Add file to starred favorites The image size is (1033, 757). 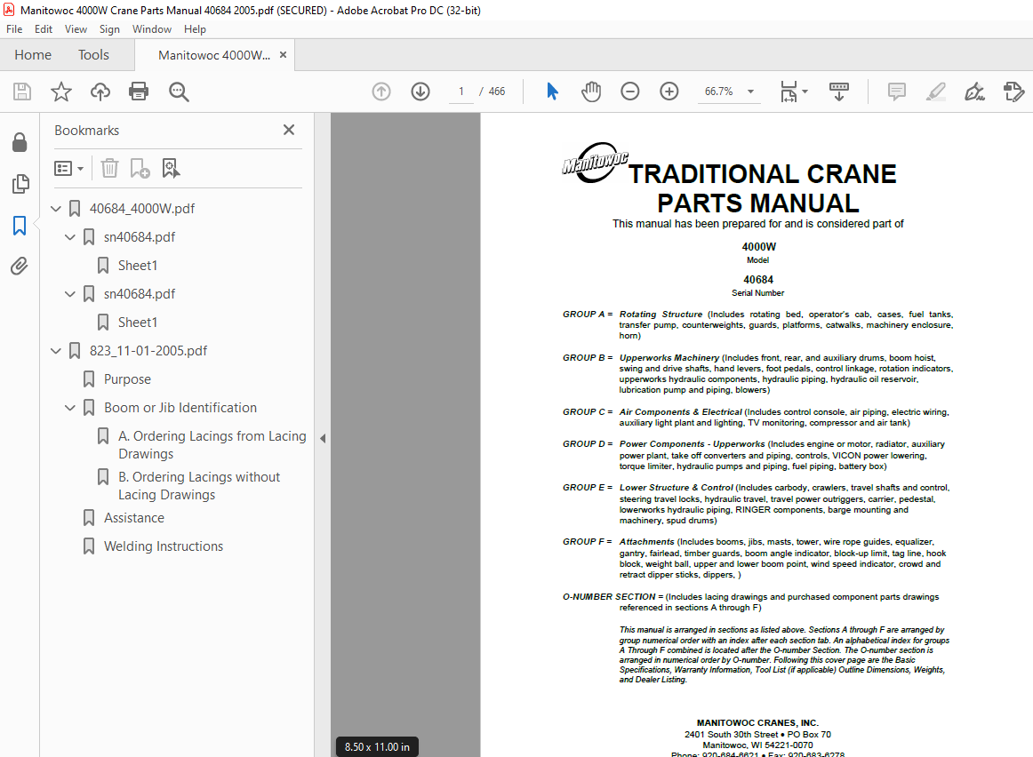click(60, 92)
